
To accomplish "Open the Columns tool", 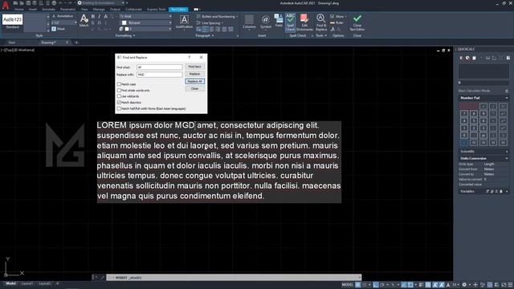I will 249,22.
